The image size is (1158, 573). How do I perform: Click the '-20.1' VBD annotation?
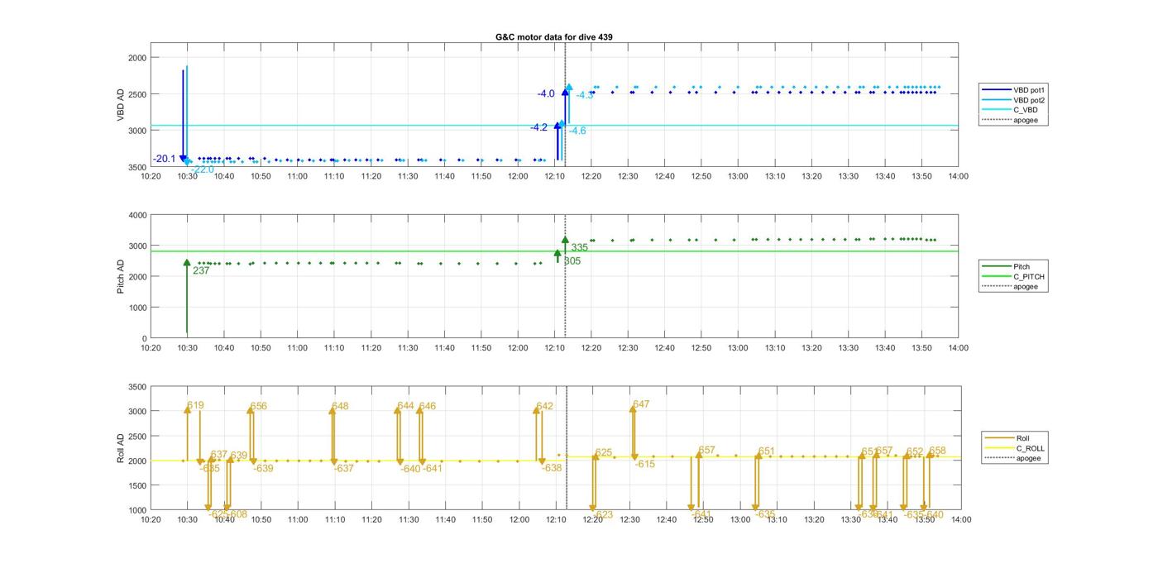165,159
